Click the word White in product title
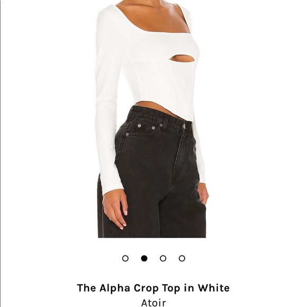Screen dimensions: 307x307 click(x=214, y=288)
